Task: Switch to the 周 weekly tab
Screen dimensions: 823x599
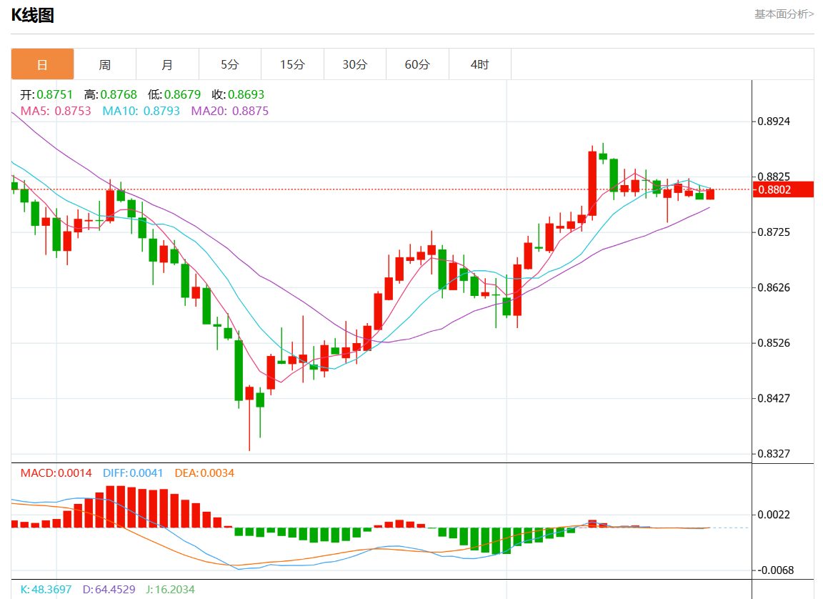Action: pos(105,64)
